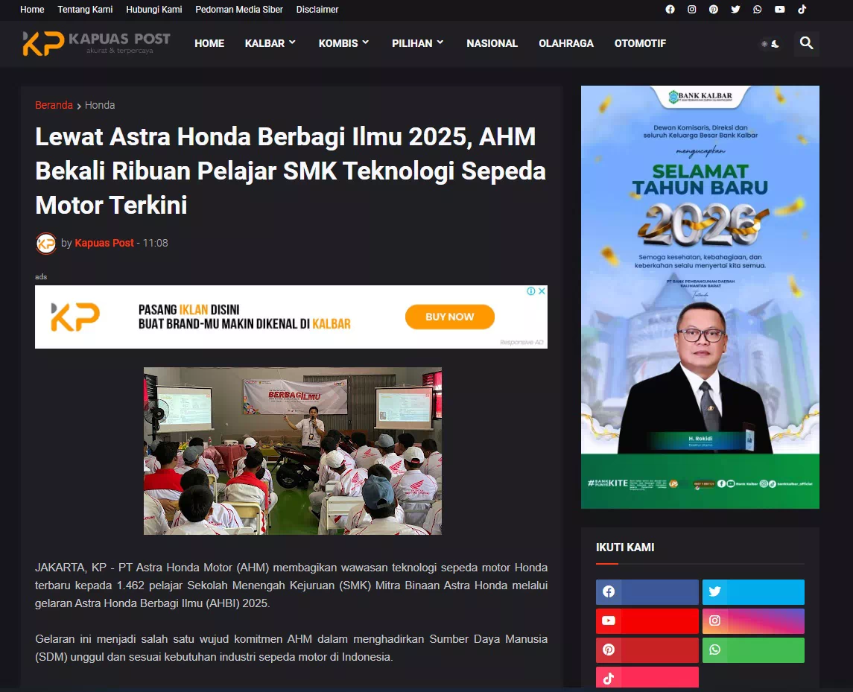Open the article classroom photo
Screen dimensions: 853x692
pos(293,451)
